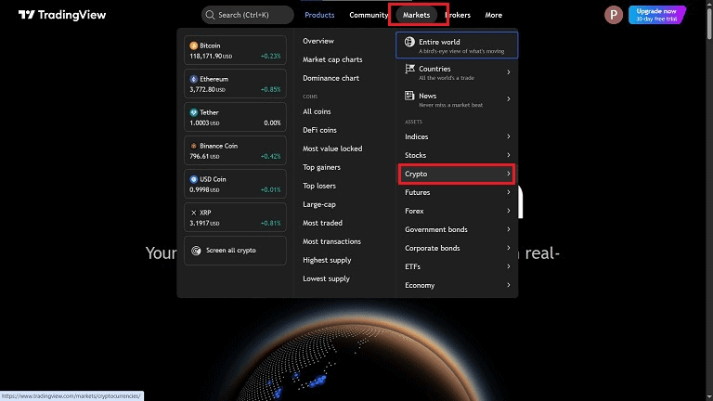Select Government bonds menu entry
Screen dimensions: 713x401
pyautogui.click(x=436, y=229)
